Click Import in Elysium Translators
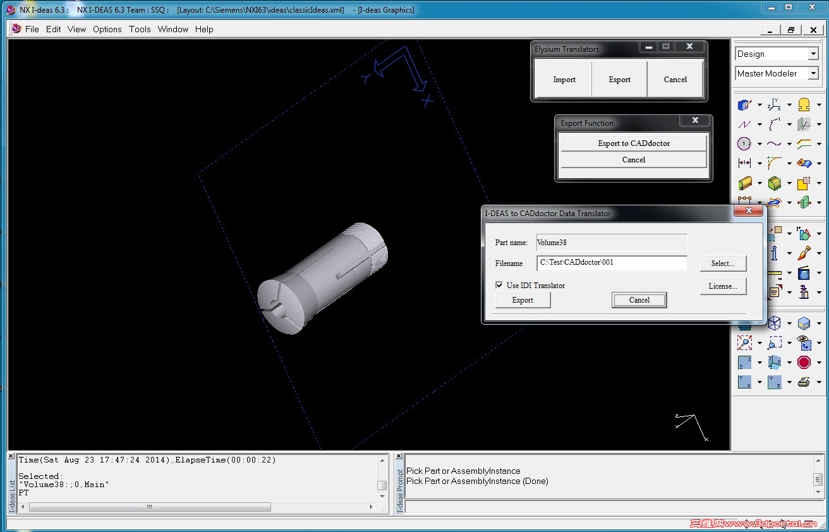The height and width of the screenshot is (532, 829). click(x=564, y=80)
